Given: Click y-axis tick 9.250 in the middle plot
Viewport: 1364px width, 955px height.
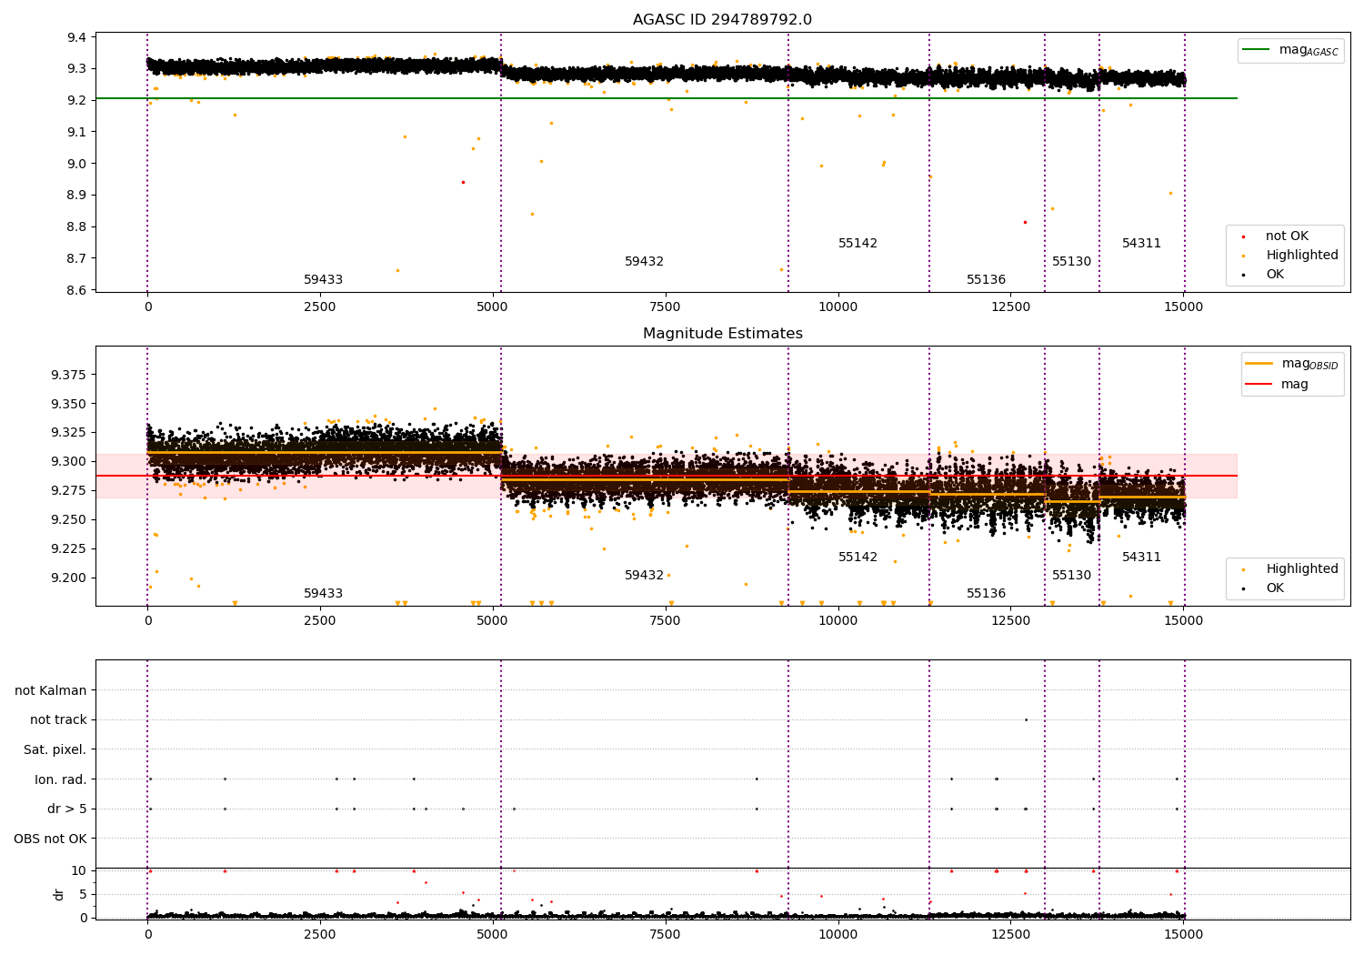Looking at the screenshot, I should pos(69,519).
